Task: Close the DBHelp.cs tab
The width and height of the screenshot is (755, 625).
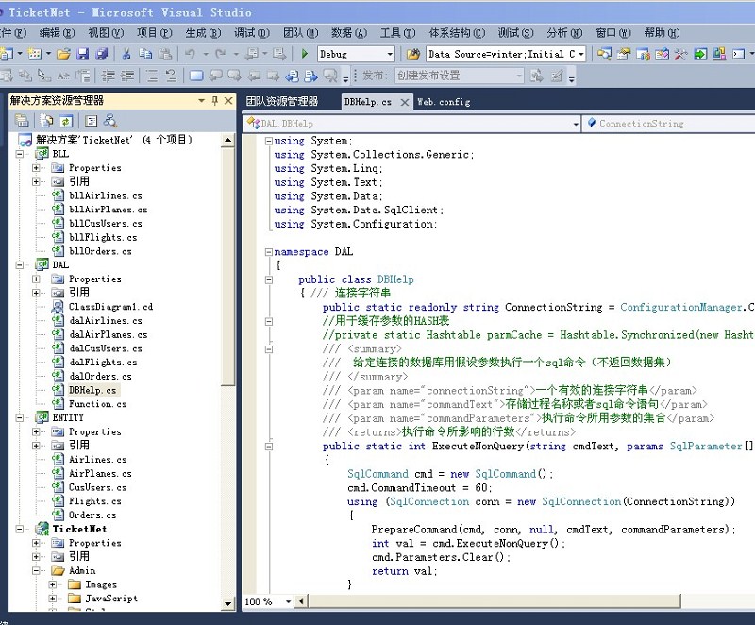Action: [405, 102]
